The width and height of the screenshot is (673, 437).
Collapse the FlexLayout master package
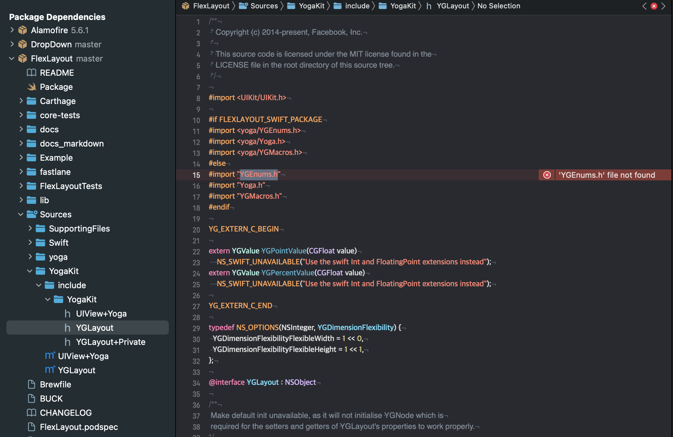pos(12,59)
